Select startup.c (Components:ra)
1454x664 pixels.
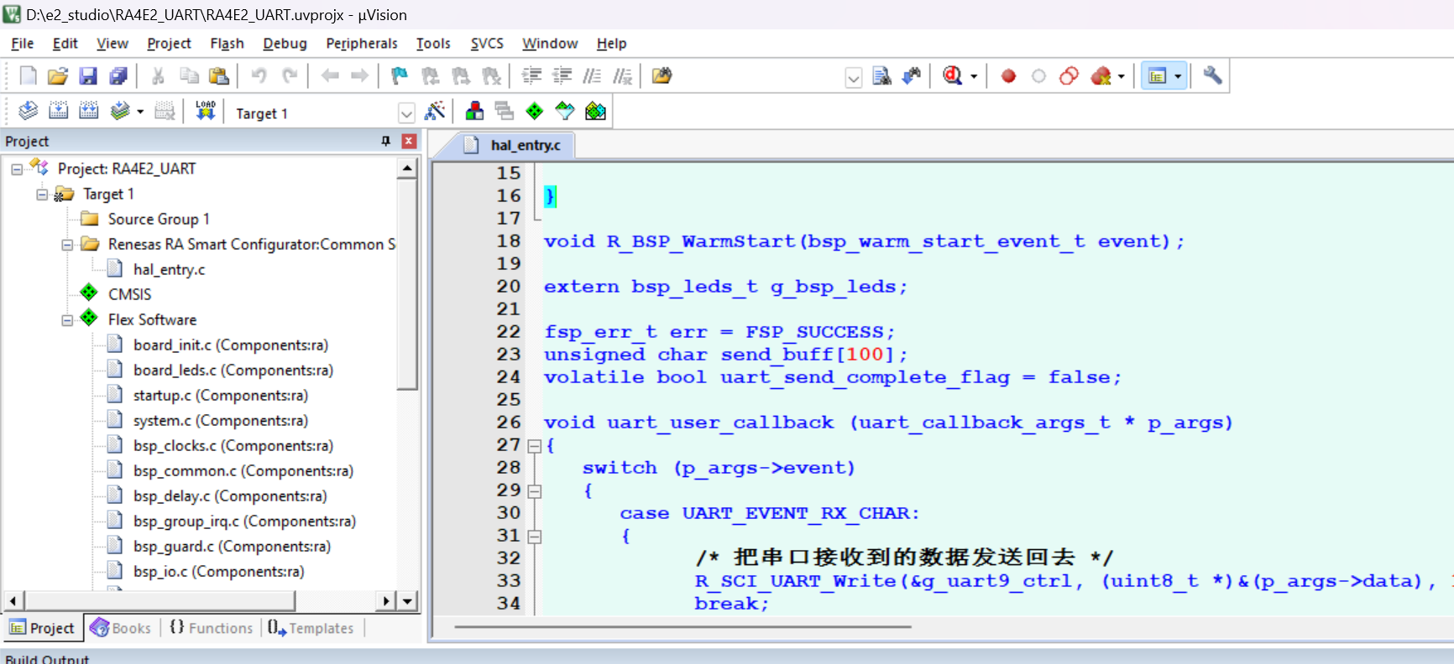coord(221,395)
